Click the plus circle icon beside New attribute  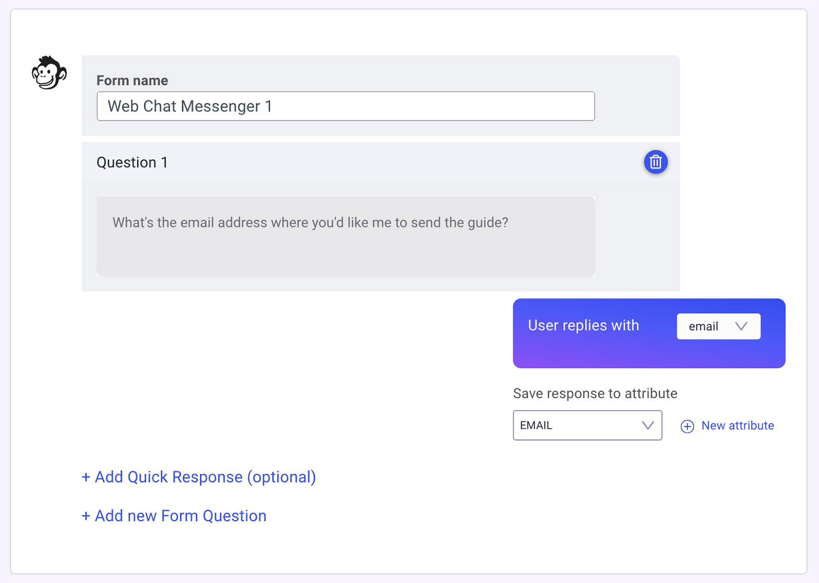[x=687, y=426]
